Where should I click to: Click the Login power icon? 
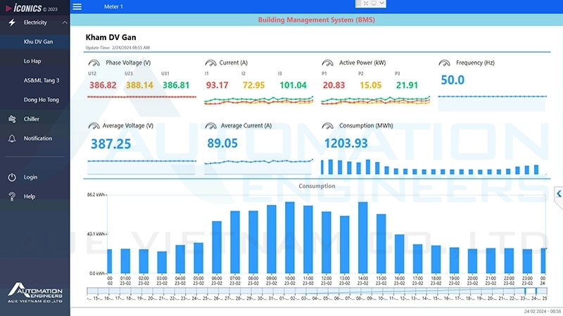click(11, 177)
